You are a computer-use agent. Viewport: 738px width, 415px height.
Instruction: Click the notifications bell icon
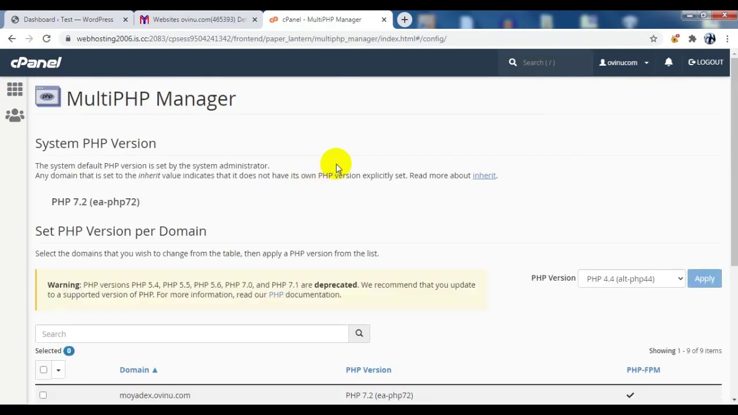pos(669,62)
